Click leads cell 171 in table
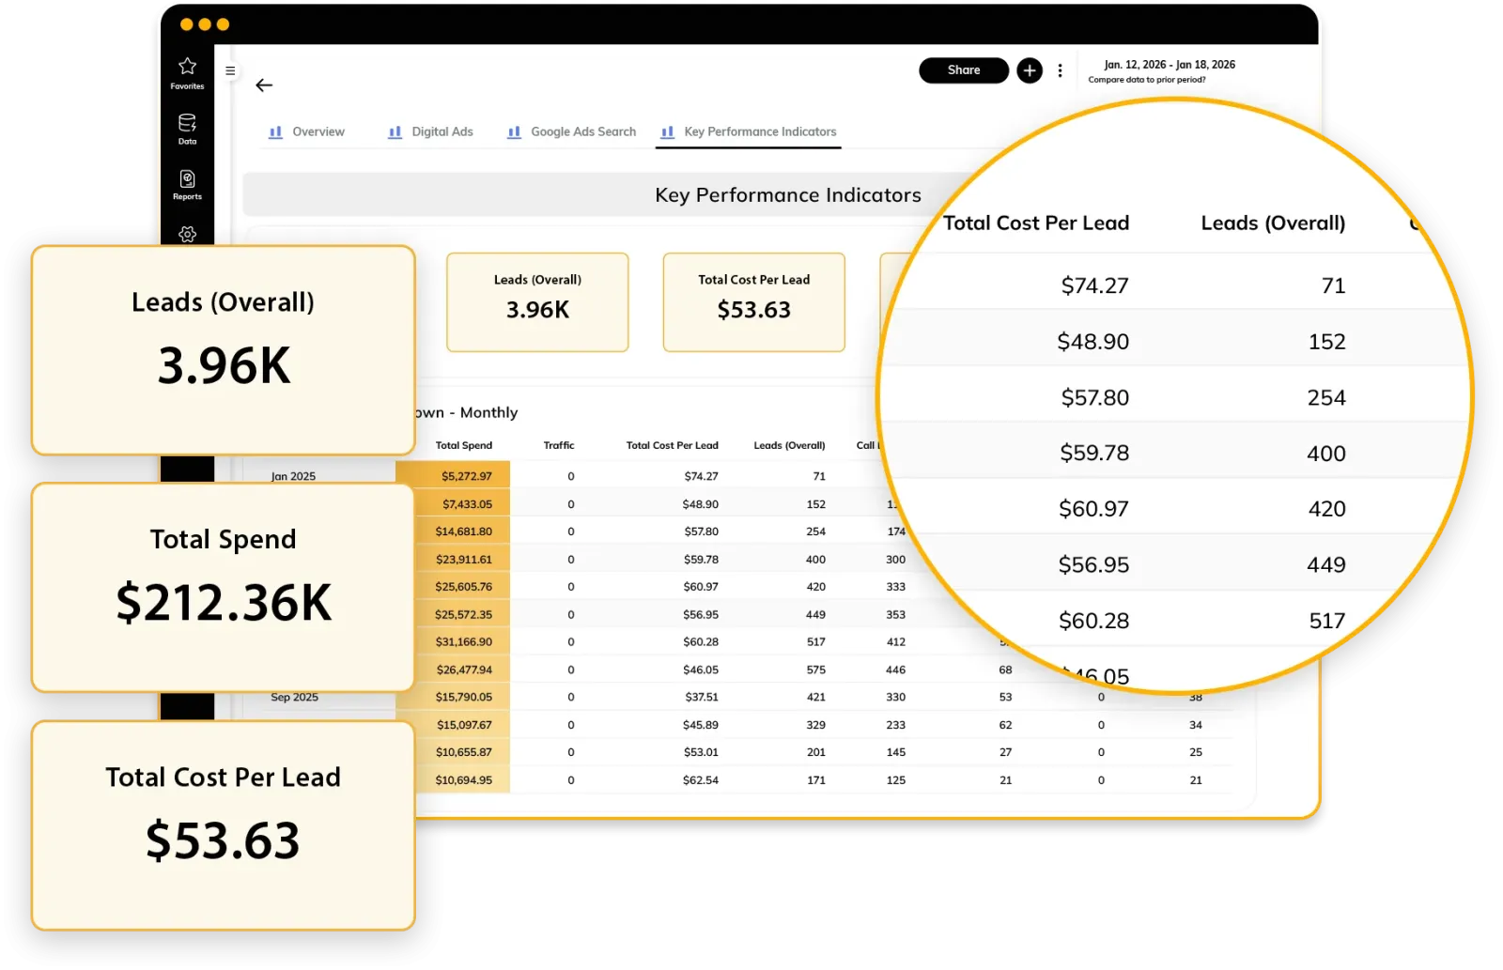 tap(816, 780)
